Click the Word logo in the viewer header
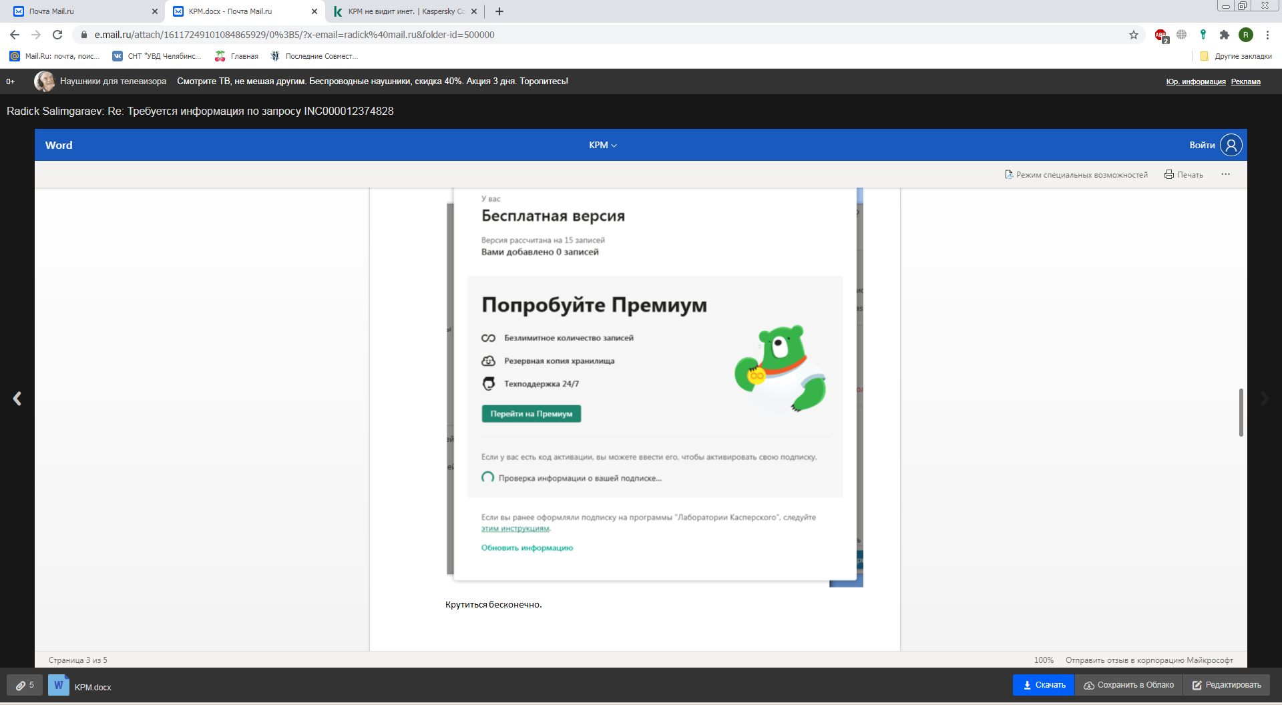The height and width of the screenshot is (705, 1282). pos(59,145)
